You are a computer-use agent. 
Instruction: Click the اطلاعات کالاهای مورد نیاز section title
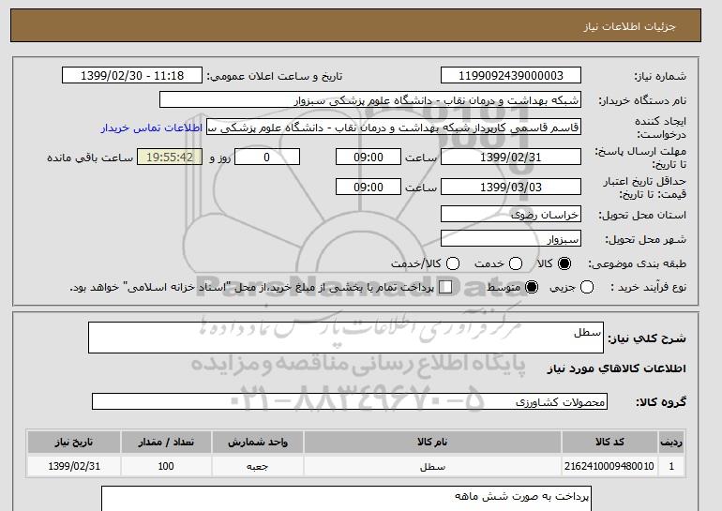pos(617,368)
